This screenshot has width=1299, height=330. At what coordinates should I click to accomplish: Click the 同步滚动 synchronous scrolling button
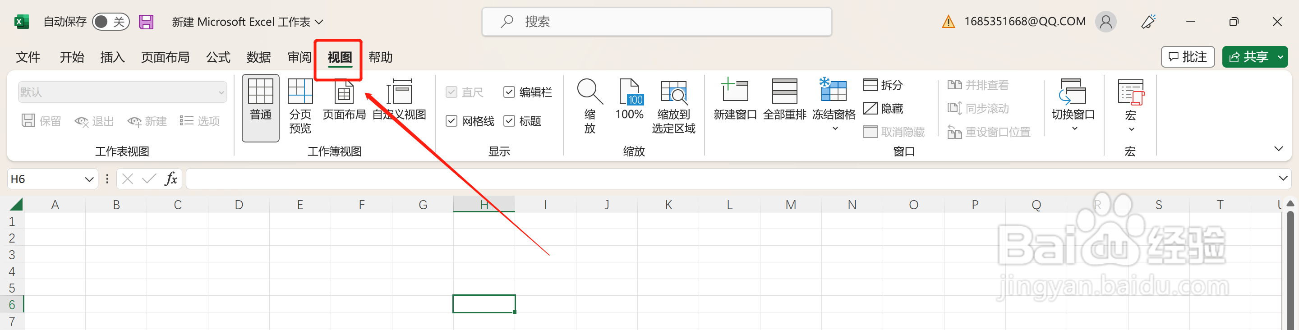978,108
